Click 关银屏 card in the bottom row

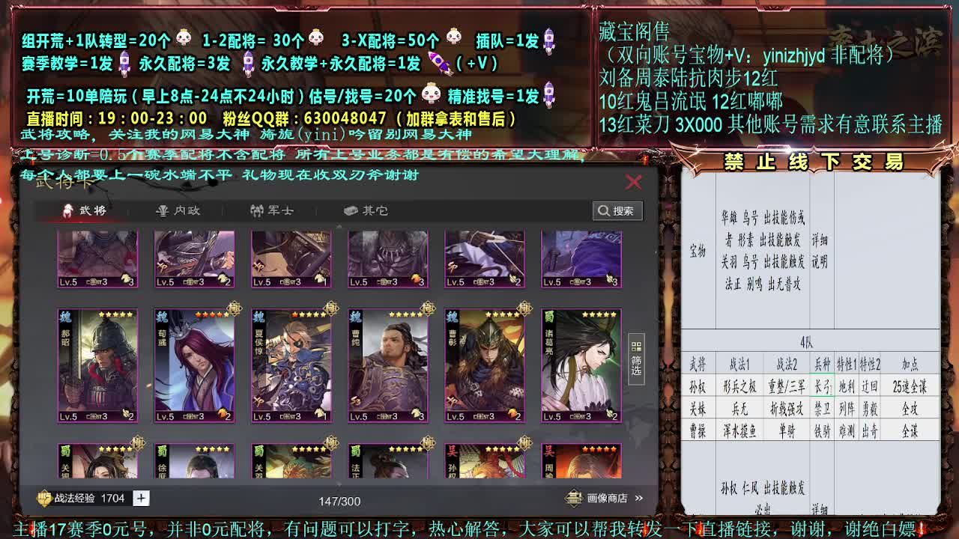pyautogui.click(x=97, y=461)
